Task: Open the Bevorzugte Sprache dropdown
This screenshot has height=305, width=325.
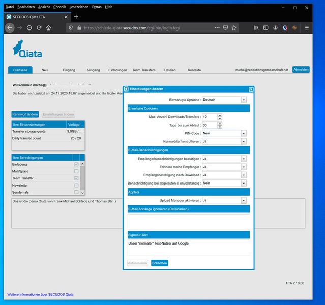Action: [x=244, y=100]
